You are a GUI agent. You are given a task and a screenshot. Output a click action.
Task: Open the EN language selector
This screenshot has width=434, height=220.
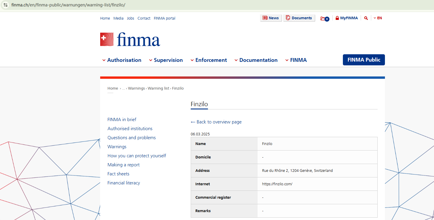point(378,18)
